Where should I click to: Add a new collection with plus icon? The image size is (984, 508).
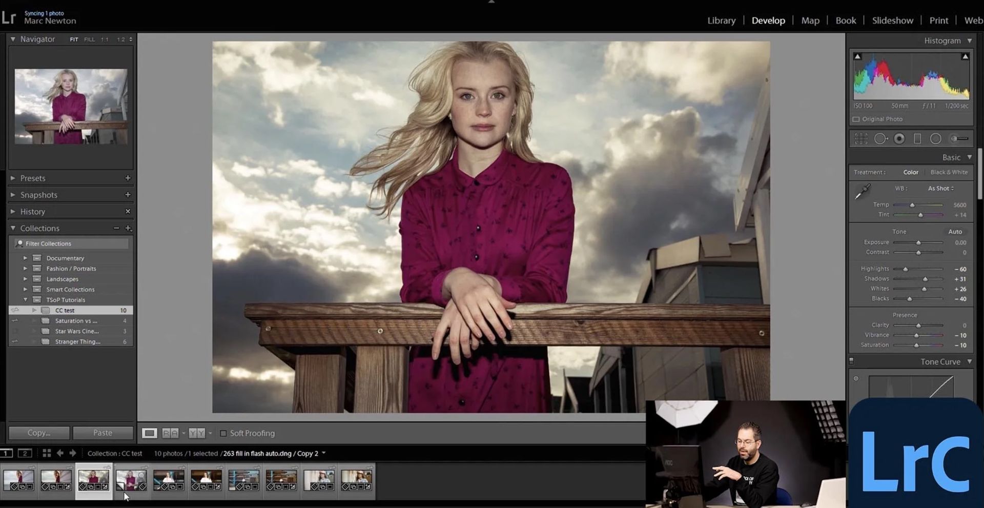pyautogui.click(x=128, y=228)
